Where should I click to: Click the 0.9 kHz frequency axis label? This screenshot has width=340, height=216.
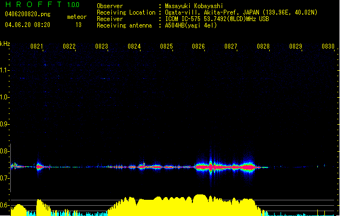point(4,124)
